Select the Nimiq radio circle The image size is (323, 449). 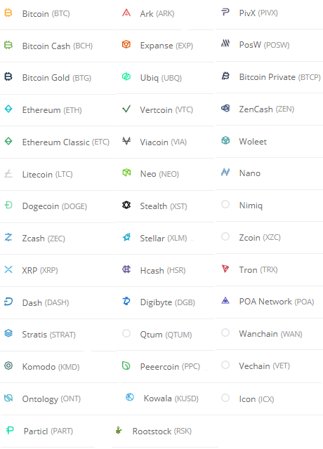[x=225, y=204]
